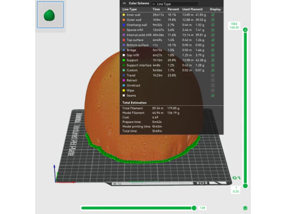Click the 'Travel' line type label
This screenshot has height=214, width=286.
coord(131,75)
